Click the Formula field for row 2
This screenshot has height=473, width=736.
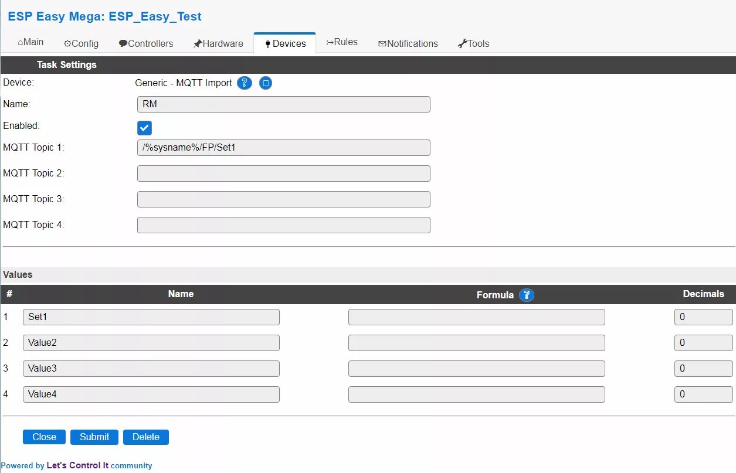477,343
